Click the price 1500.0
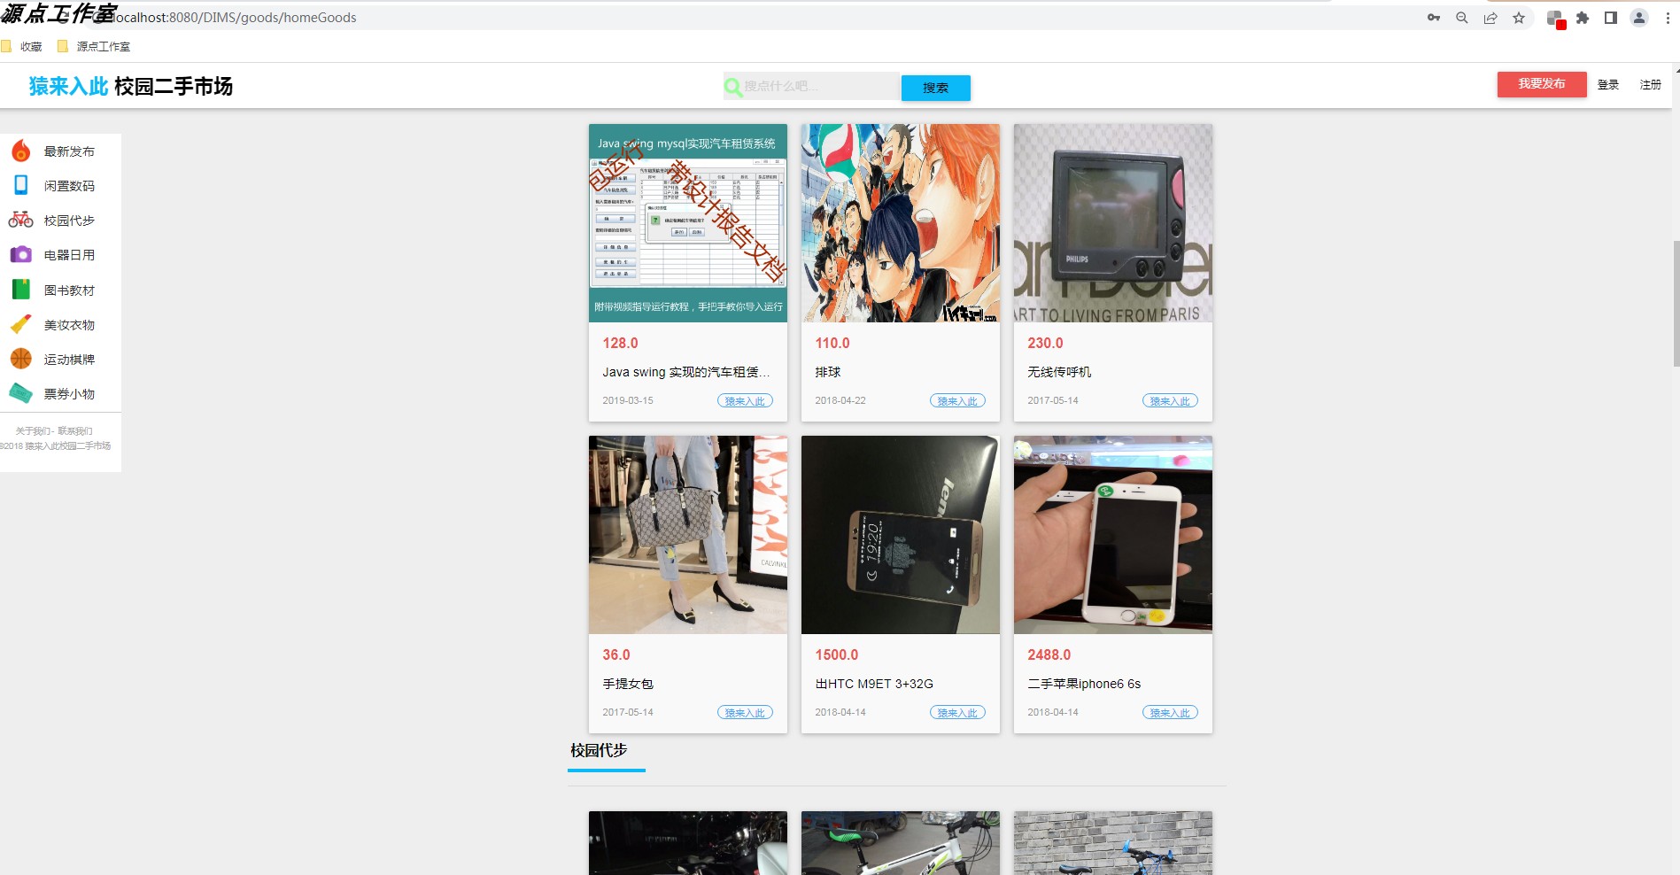 (836, 654)
